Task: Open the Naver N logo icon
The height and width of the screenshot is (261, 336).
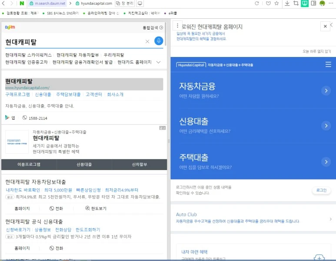Action: pyautogui.click(x=22, y=3)
